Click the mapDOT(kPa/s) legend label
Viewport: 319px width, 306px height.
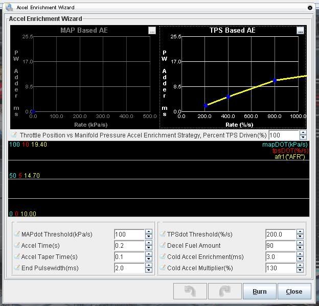click(x=285, y=145)
